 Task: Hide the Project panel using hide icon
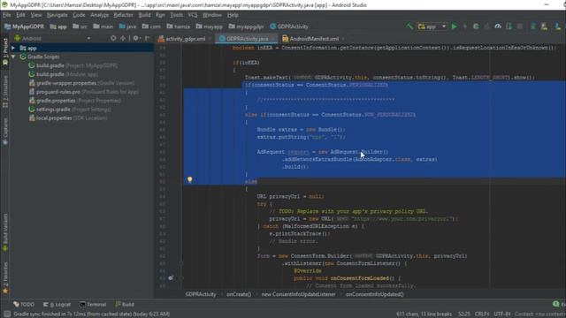click(148, 38)
